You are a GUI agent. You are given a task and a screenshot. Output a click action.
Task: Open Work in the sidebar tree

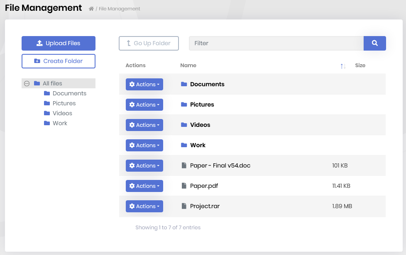point(60,123)
